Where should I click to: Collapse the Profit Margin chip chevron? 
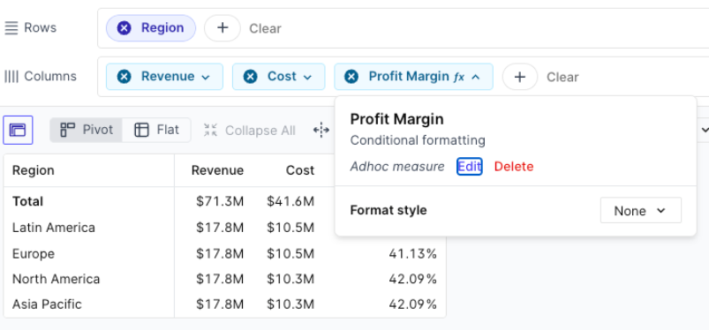[x=475, y=78]
